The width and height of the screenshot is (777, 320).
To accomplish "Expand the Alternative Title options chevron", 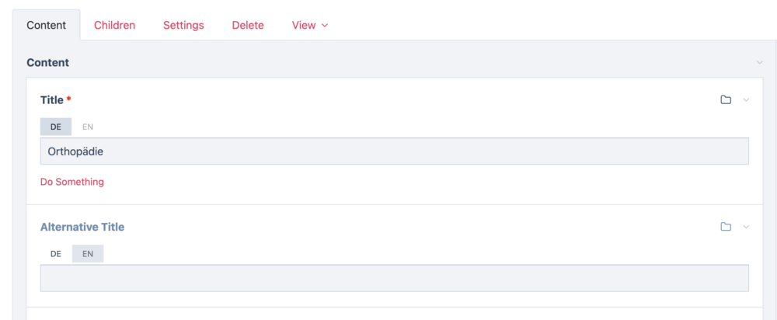I will click(x=746, y=227).
